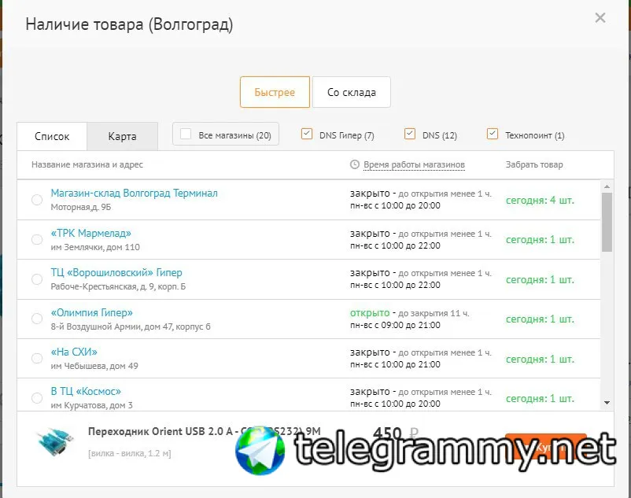The height and width of the screenshot is (498, 631).
Task: Click address Моторная, д. 9Б
Action: click(81, 207)
